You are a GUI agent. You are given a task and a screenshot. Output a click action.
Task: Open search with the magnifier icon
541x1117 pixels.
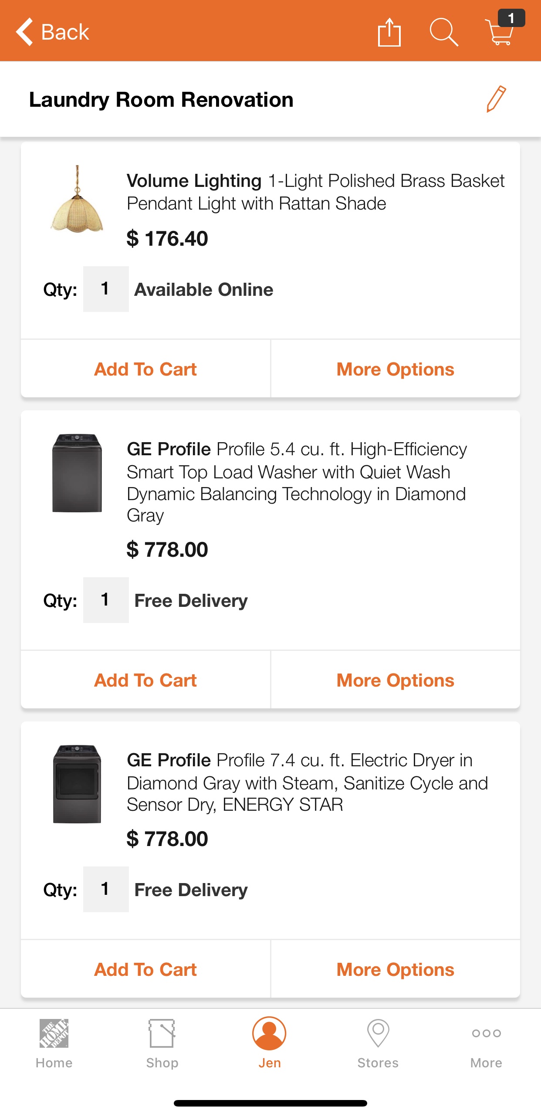click(443, 32)
